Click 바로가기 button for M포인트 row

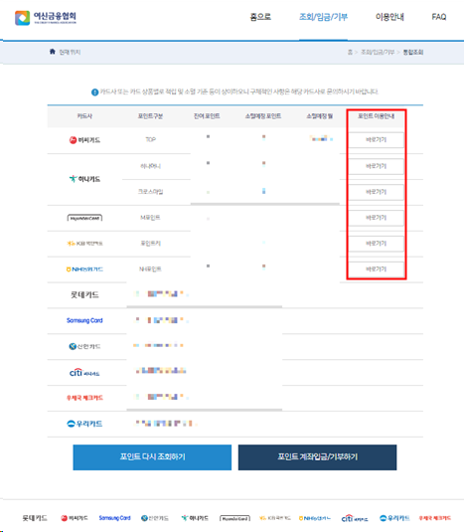pos(377,218)
